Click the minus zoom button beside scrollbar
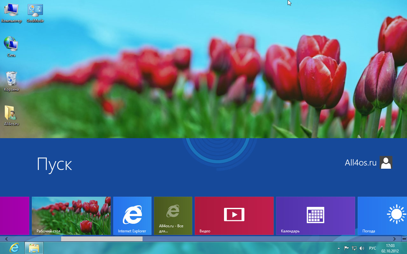 click(x=404, y=239)
